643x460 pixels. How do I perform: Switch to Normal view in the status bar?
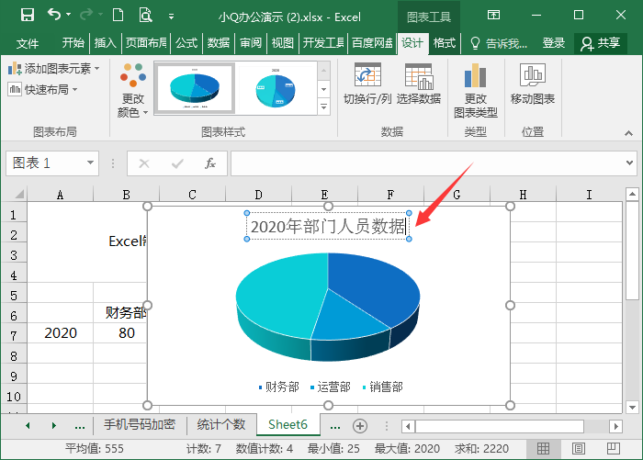(x=543, y=448)
